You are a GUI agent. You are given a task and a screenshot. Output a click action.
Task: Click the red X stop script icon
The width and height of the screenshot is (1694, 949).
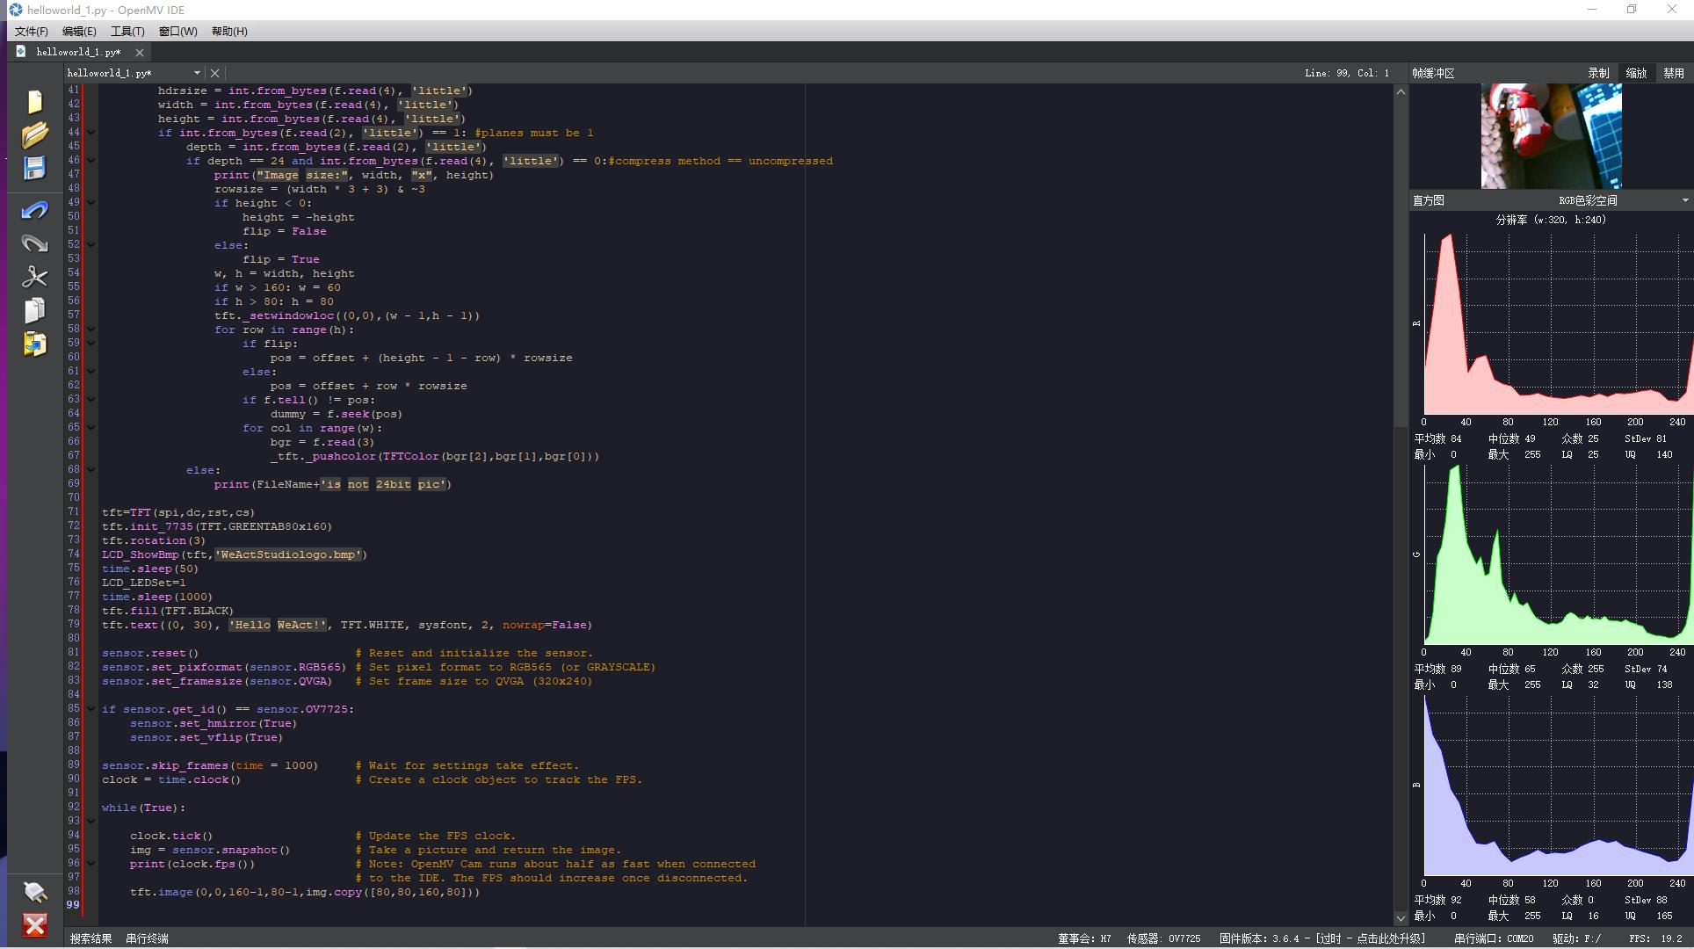(34, 925)
